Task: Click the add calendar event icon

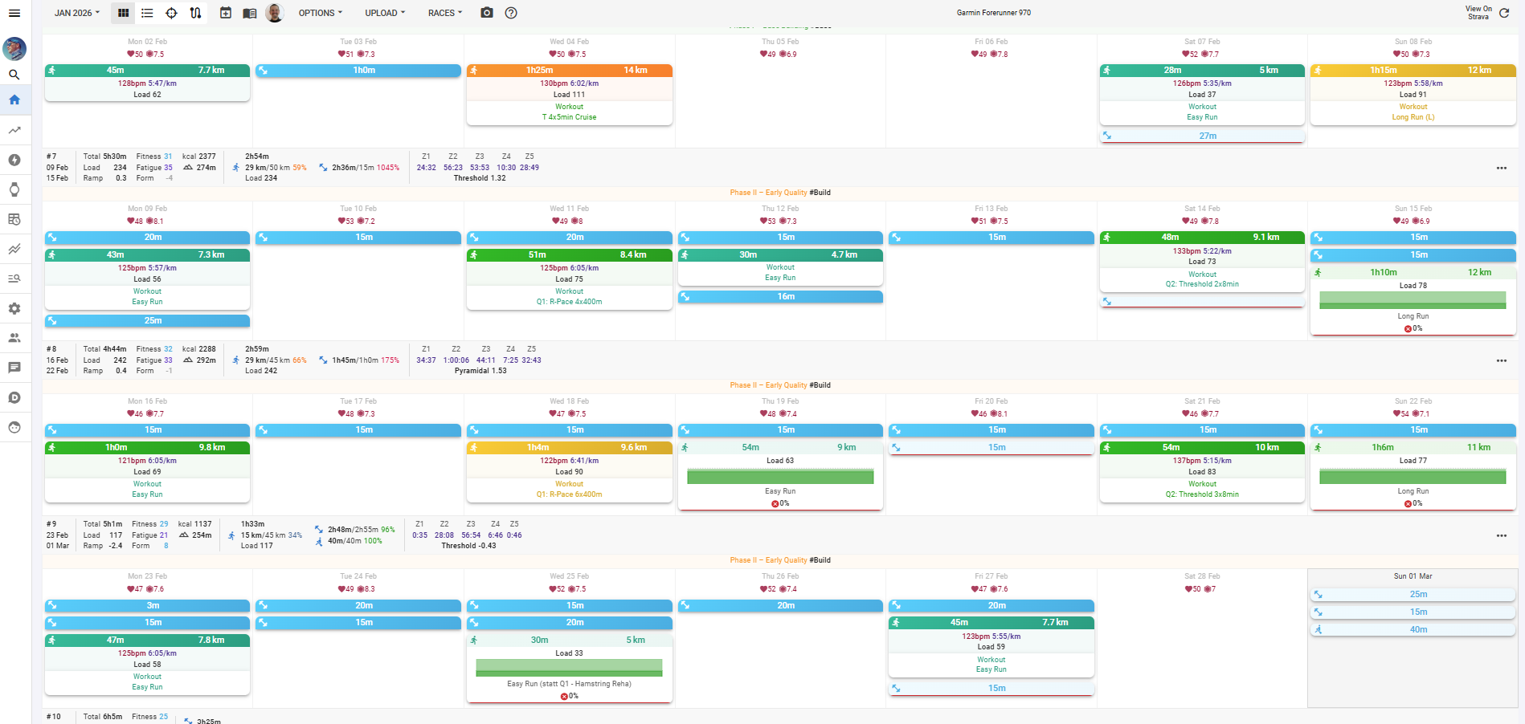Action: point(226,13)
